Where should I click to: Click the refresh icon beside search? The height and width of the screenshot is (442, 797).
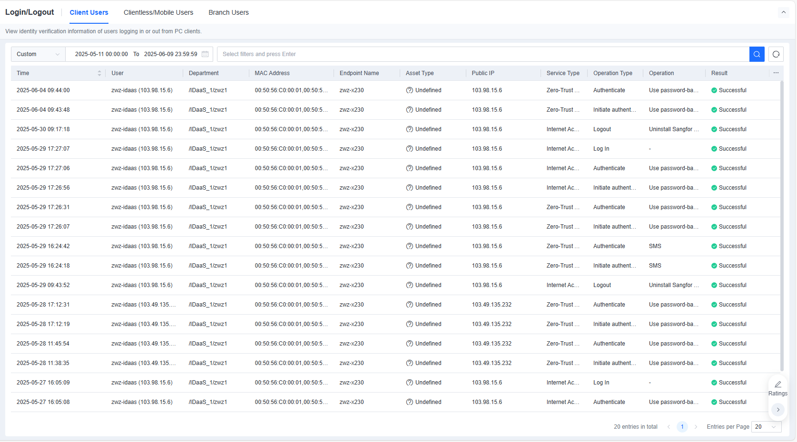pyautogui.click(x=776, y=54)
